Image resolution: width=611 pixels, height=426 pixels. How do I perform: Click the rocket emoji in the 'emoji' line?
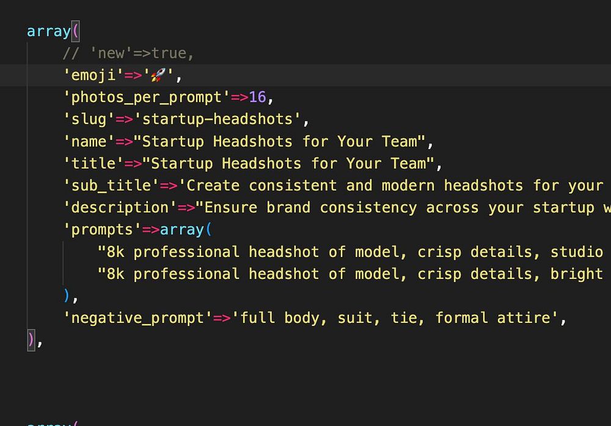click(158, 75)
